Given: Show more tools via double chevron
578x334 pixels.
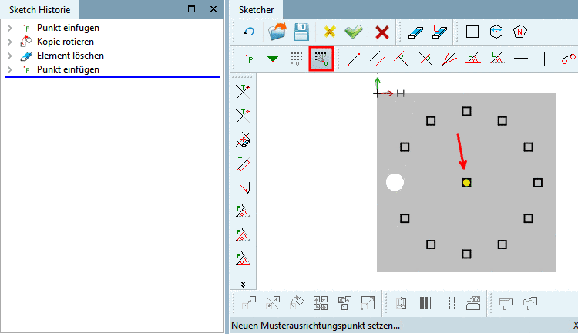Looking at the screenshot, I should (243, 284).
